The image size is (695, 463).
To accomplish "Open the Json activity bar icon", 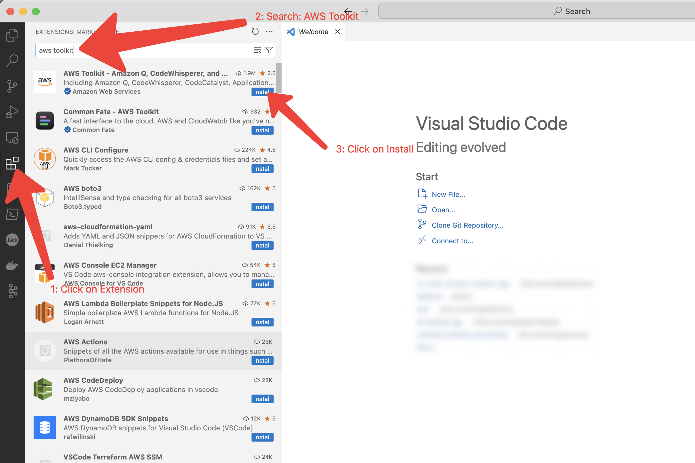I will pyautogui.click(x=12, y=240).
